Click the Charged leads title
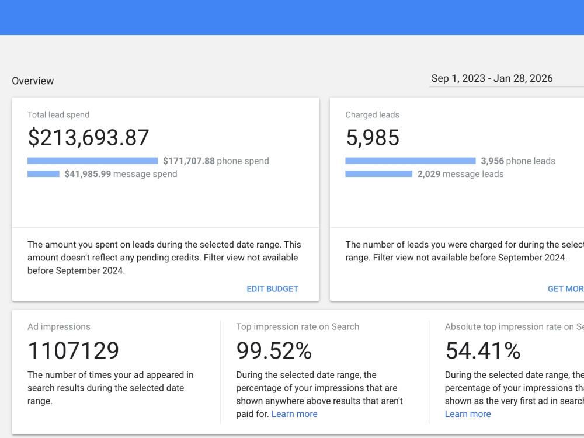584x438 pixels. 372,114
